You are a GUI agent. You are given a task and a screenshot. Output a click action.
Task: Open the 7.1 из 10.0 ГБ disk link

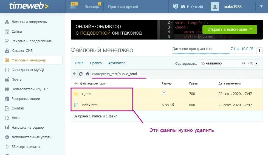pos(242,49)
